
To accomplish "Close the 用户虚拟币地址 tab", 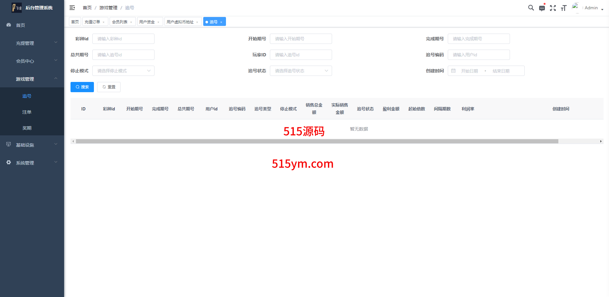I will pyautogui.click(x=197, y=22).
